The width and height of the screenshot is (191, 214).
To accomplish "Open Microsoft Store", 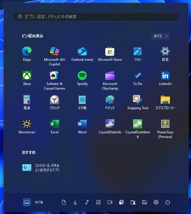I will coord(110,54).
